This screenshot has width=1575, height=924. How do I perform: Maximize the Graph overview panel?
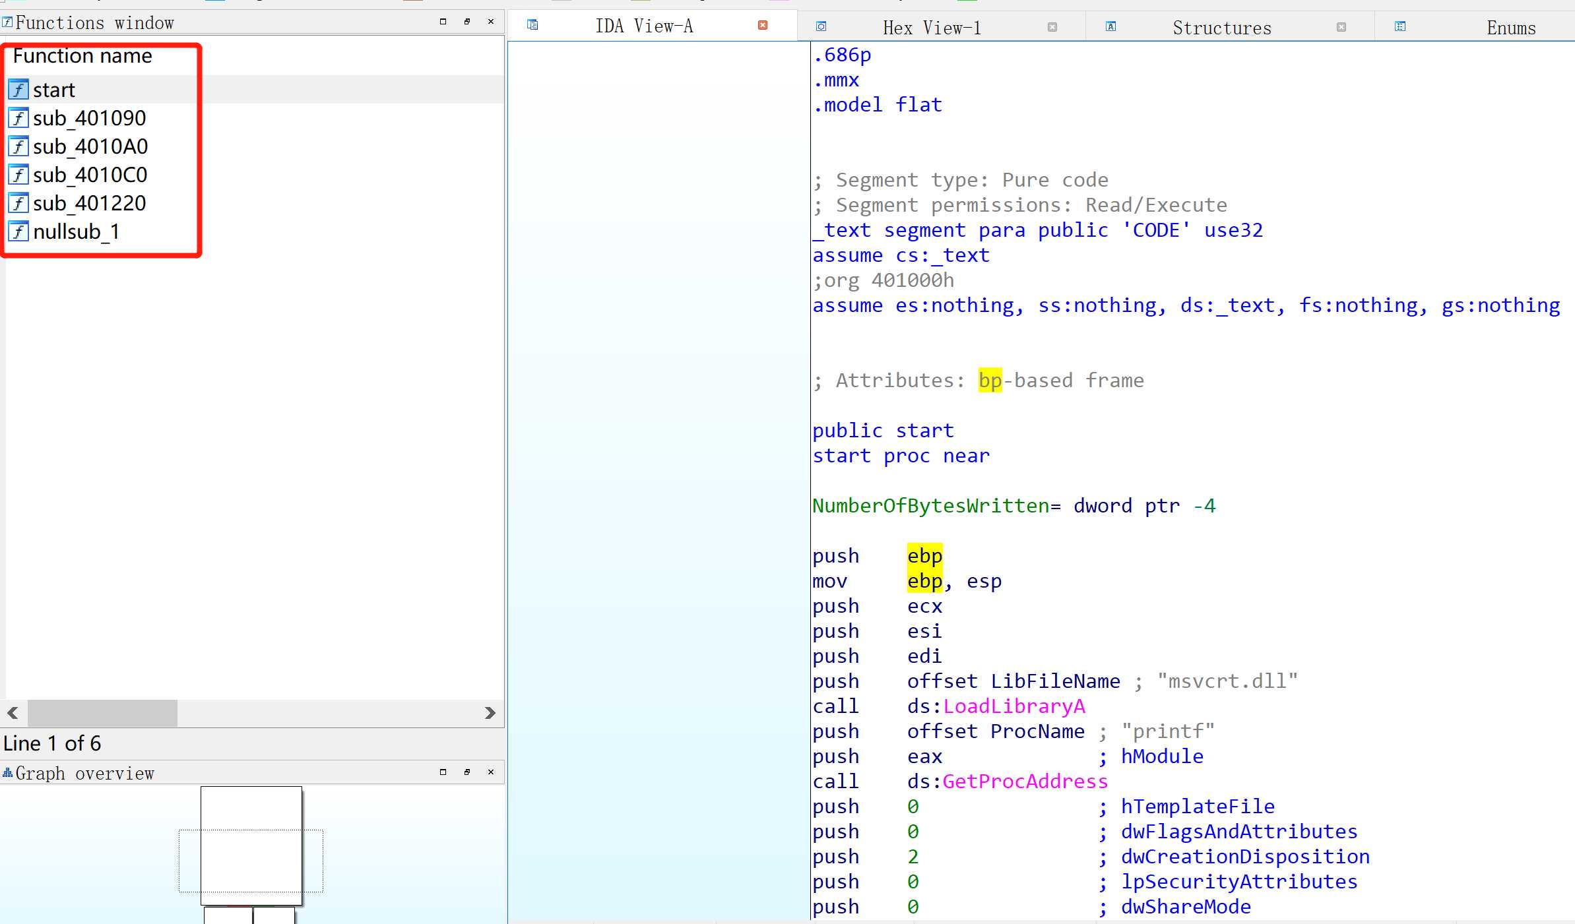(x=443, y=772)
